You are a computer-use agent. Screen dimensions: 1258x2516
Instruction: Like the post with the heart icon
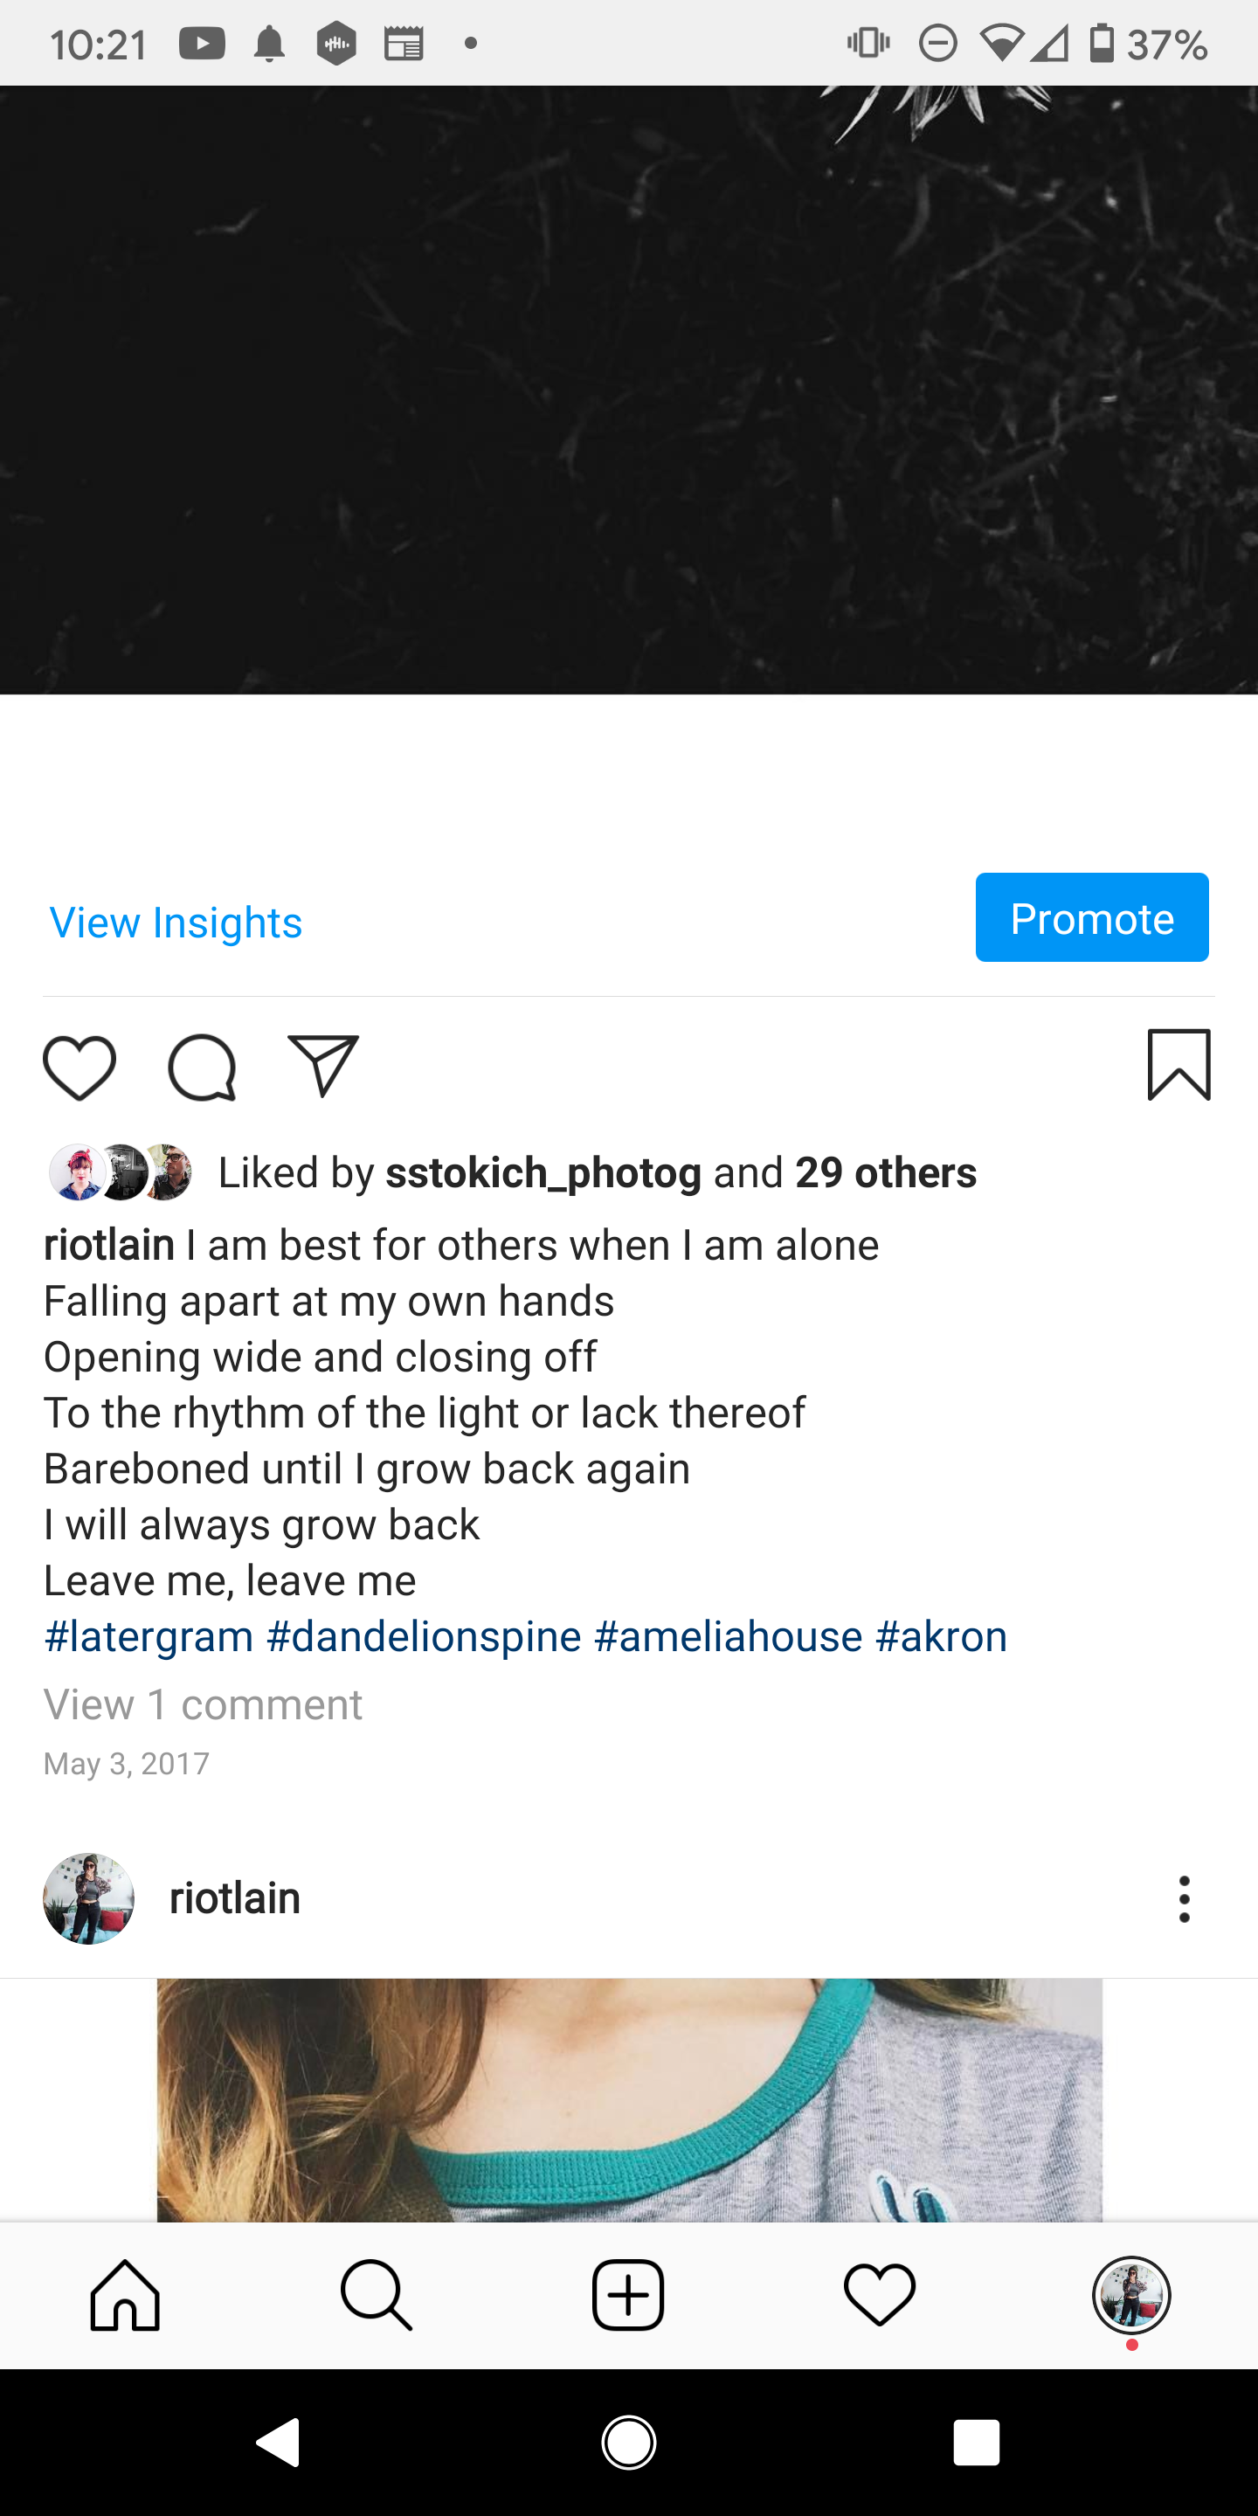(79, 1068)
